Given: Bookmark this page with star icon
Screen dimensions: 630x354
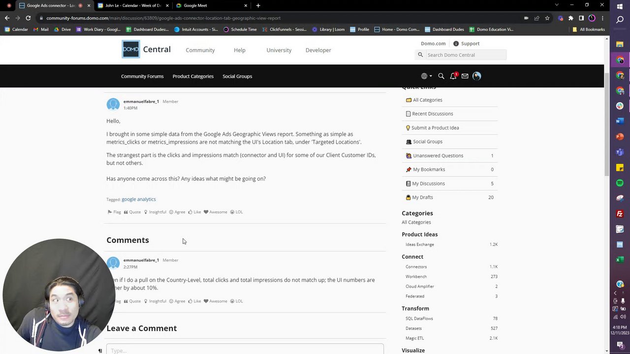Looking at the screenshot, I should (547, 18).
